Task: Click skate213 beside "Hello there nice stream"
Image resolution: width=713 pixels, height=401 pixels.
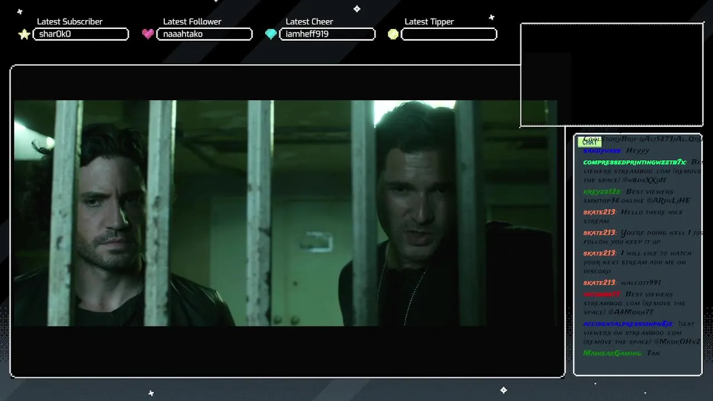Action: point(600,212)
